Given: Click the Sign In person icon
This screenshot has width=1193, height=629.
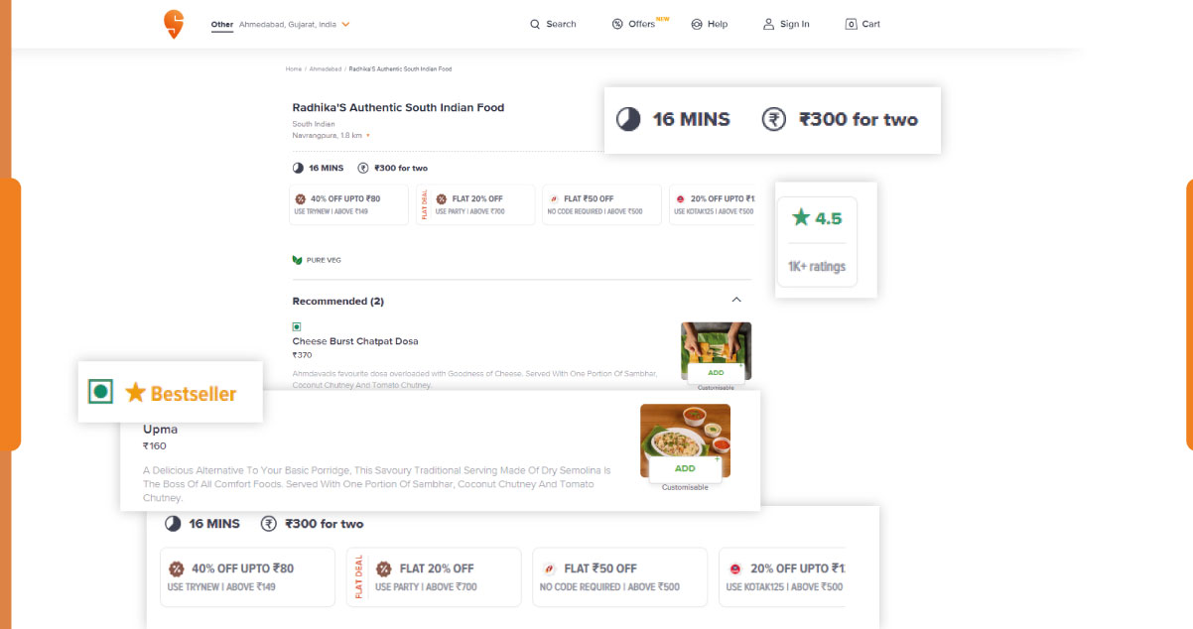Looking at the screenshot, I should pos(767,24).
